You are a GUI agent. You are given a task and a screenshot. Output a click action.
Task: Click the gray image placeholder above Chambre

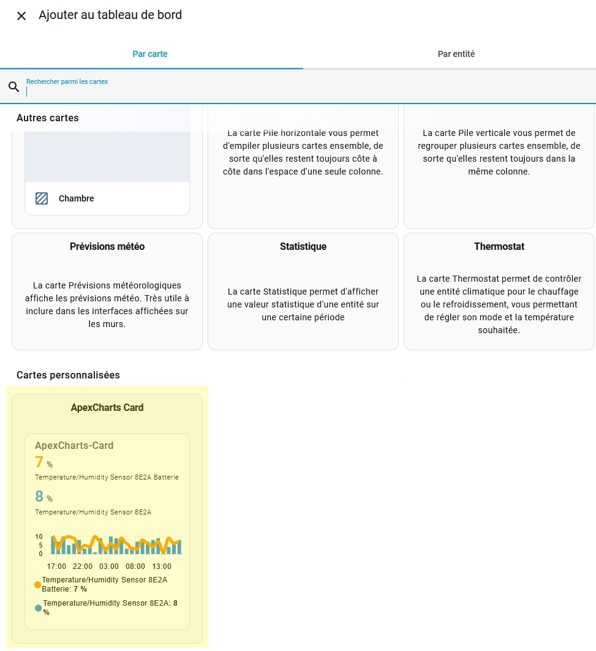(x=107, y=156)
